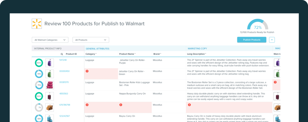Switch to the Marketing Copy section tab
The width and height of the screenshot is (308, 122).
(x=197, y=48)
